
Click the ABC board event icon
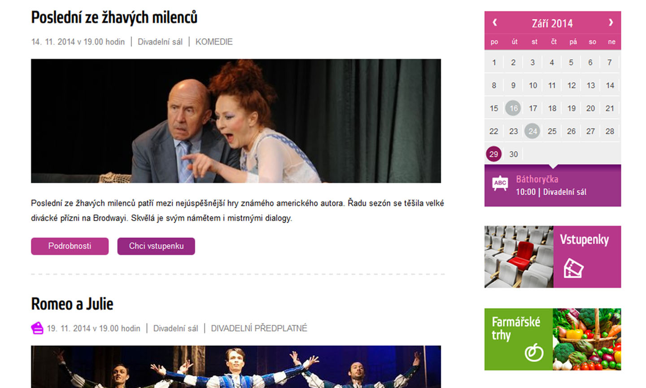(500, 184)
